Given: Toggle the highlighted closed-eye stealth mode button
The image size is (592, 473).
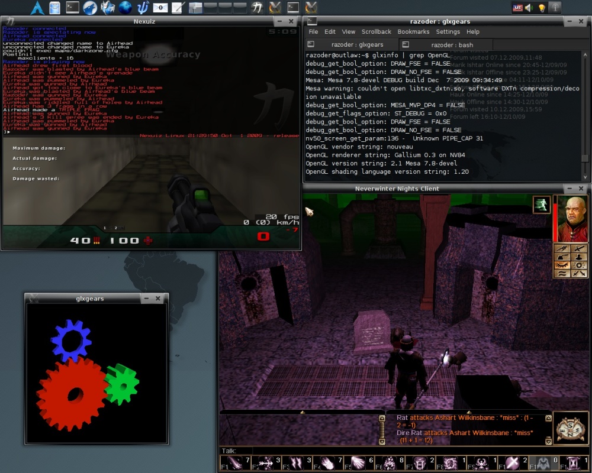Looking at the screenshot, I should tap(562, 265).
